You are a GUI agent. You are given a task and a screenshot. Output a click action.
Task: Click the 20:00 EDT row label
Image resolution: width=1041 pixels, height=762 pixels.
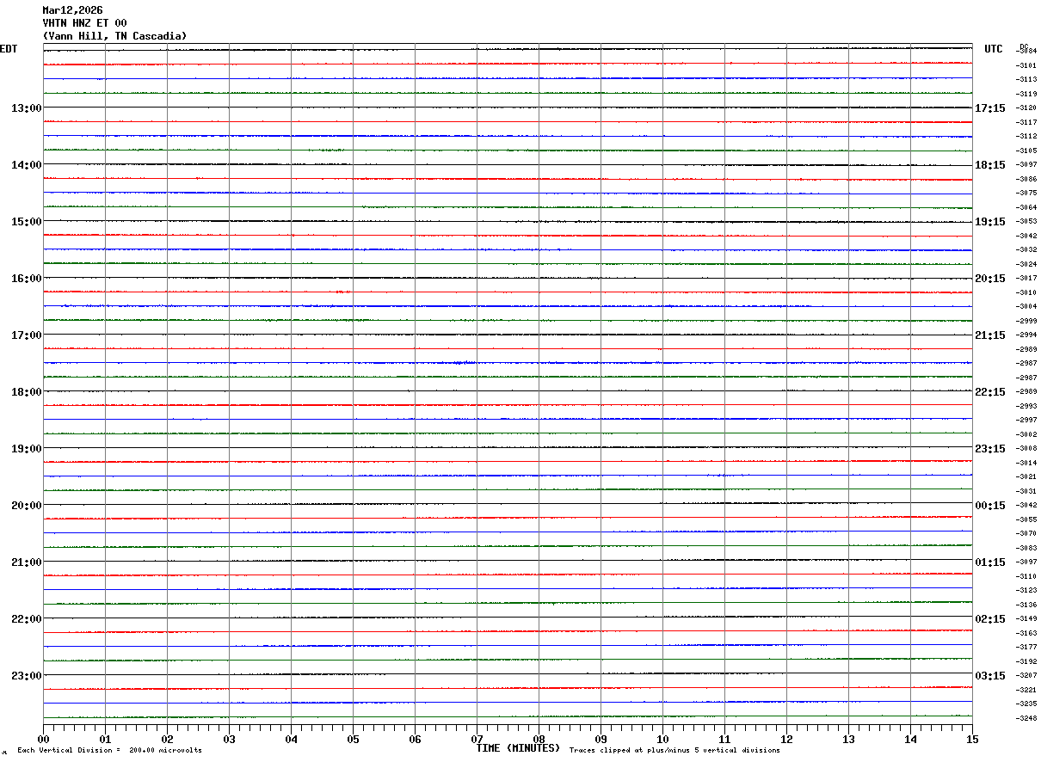26,506
